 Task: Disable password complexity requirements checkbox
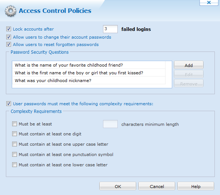click(8, 104)
